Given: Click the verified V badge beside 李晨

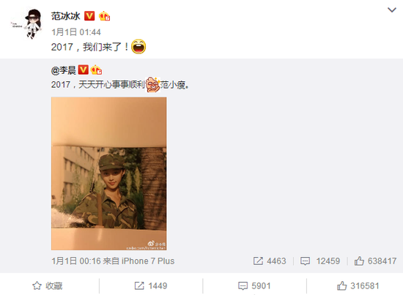Looking at the screenshot, I should click(x=84, y=70).
